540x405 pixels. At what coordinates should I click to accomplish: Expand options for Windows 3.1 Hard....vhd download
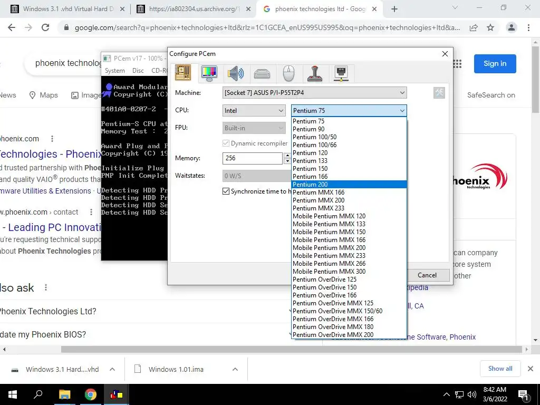pyautogui.click(x=112, y=369)
